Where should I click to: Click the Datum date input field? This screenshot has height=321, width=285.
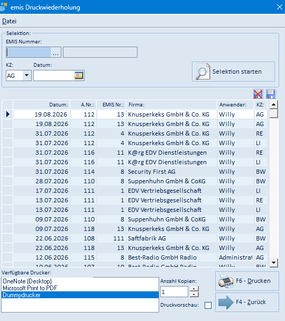[x=54, y=75]
